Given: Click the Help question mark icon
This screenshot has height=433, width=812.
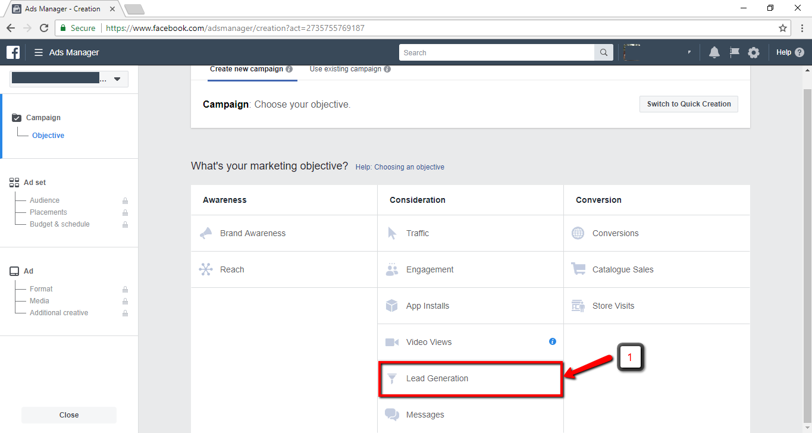Looking at the screenshot, I should 800,52.
